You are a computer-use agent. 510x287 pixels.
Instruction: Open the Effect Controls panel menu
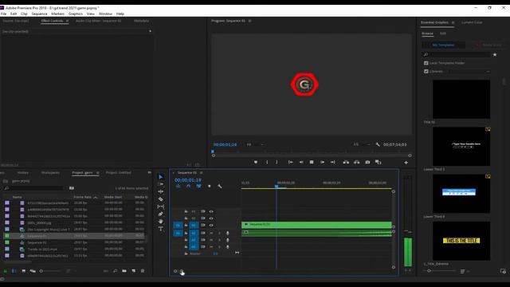pos(67,21)
